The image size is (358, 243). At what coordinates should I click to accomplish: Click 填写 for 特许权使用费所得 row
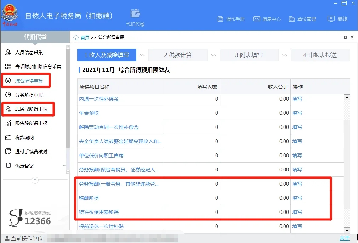pyautogui.click(x=297, y=212)
